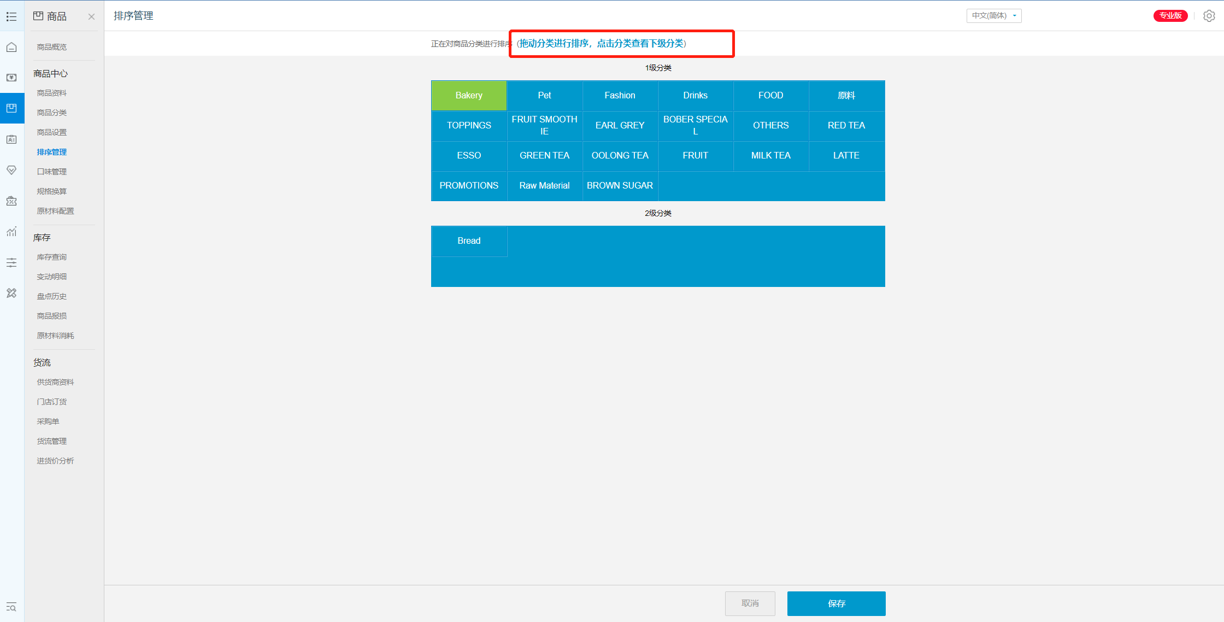The image size is (1224, 622).
Task: Open the member ID card icon
Action: (11, 139)
